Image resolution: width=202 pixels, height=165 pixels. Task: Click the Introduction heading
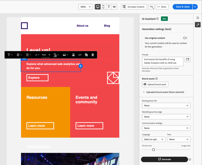tap(38, 147)
